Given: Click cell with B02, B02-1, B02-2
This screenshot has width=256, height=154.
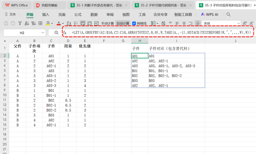Looking at the screenshot, I should (x=176, y=76).
